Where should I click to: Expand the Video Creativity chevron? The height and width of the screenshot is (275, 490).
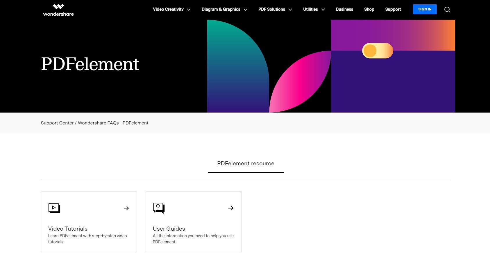[x=189, y=10]
